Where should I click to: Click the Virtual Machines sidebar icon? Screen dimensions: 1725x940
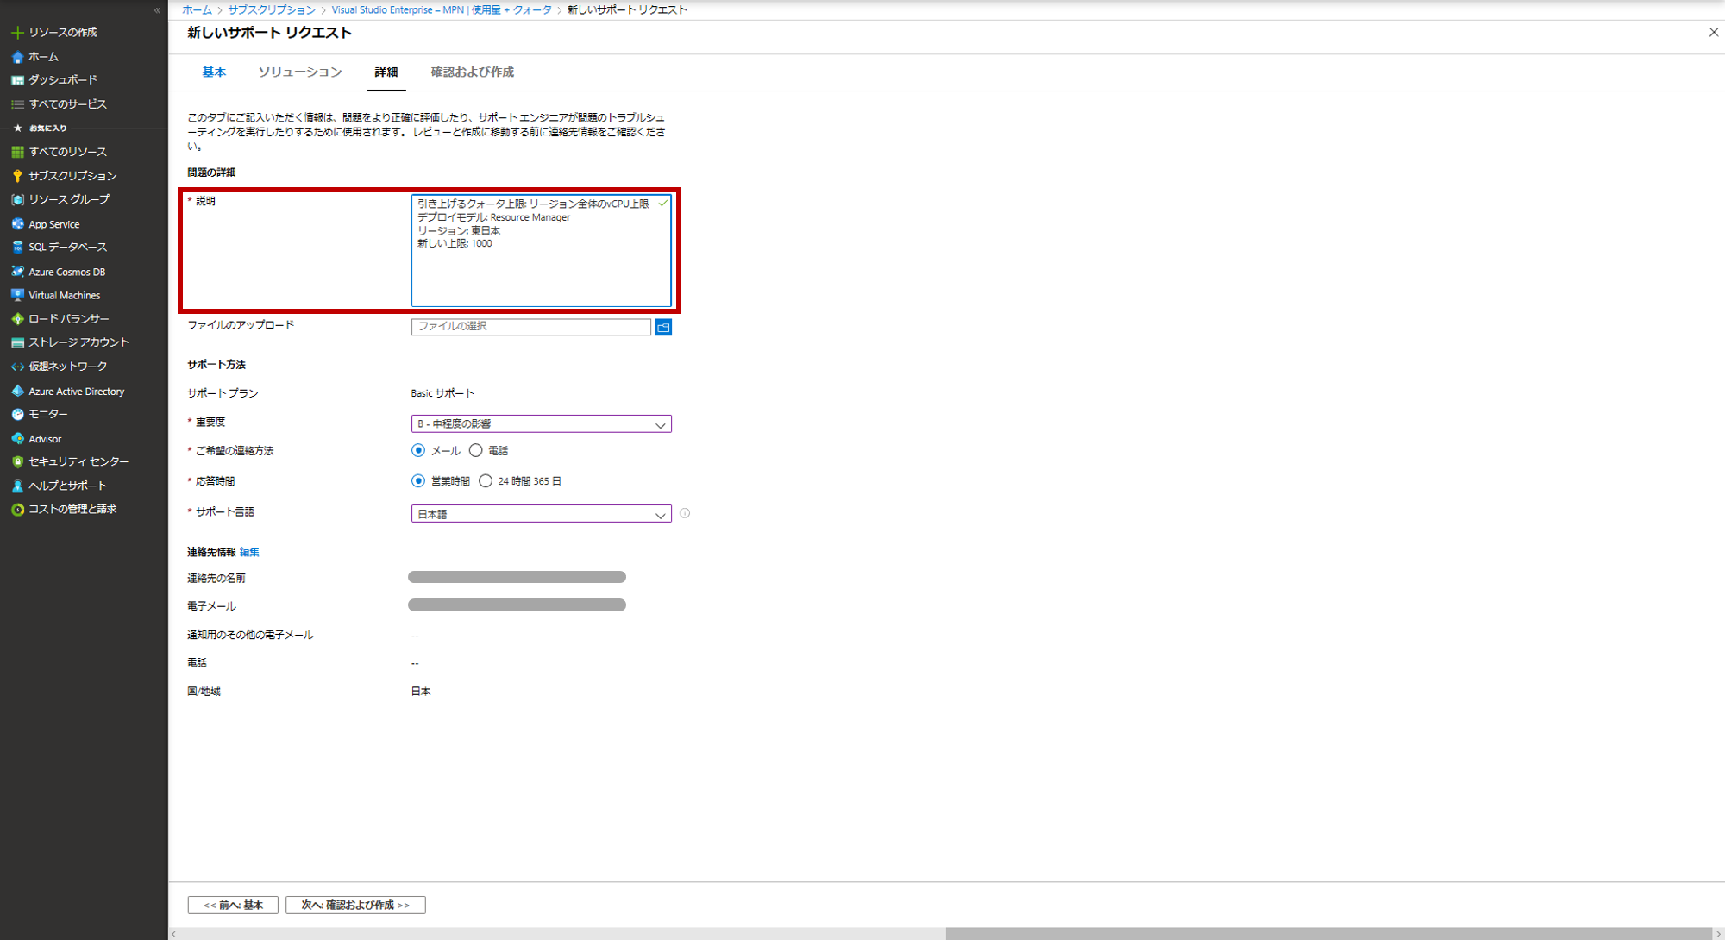[x=17, y=295]
